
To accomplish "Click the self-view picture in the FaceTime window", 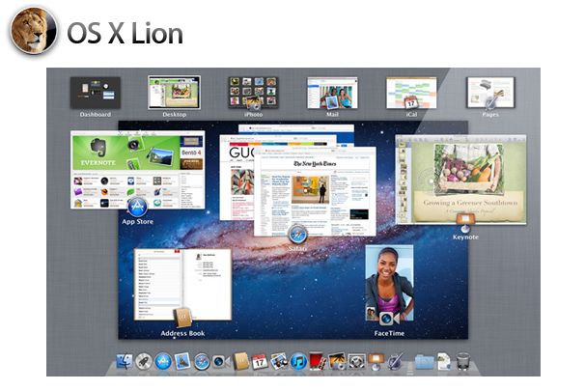I will pos(371,314).
